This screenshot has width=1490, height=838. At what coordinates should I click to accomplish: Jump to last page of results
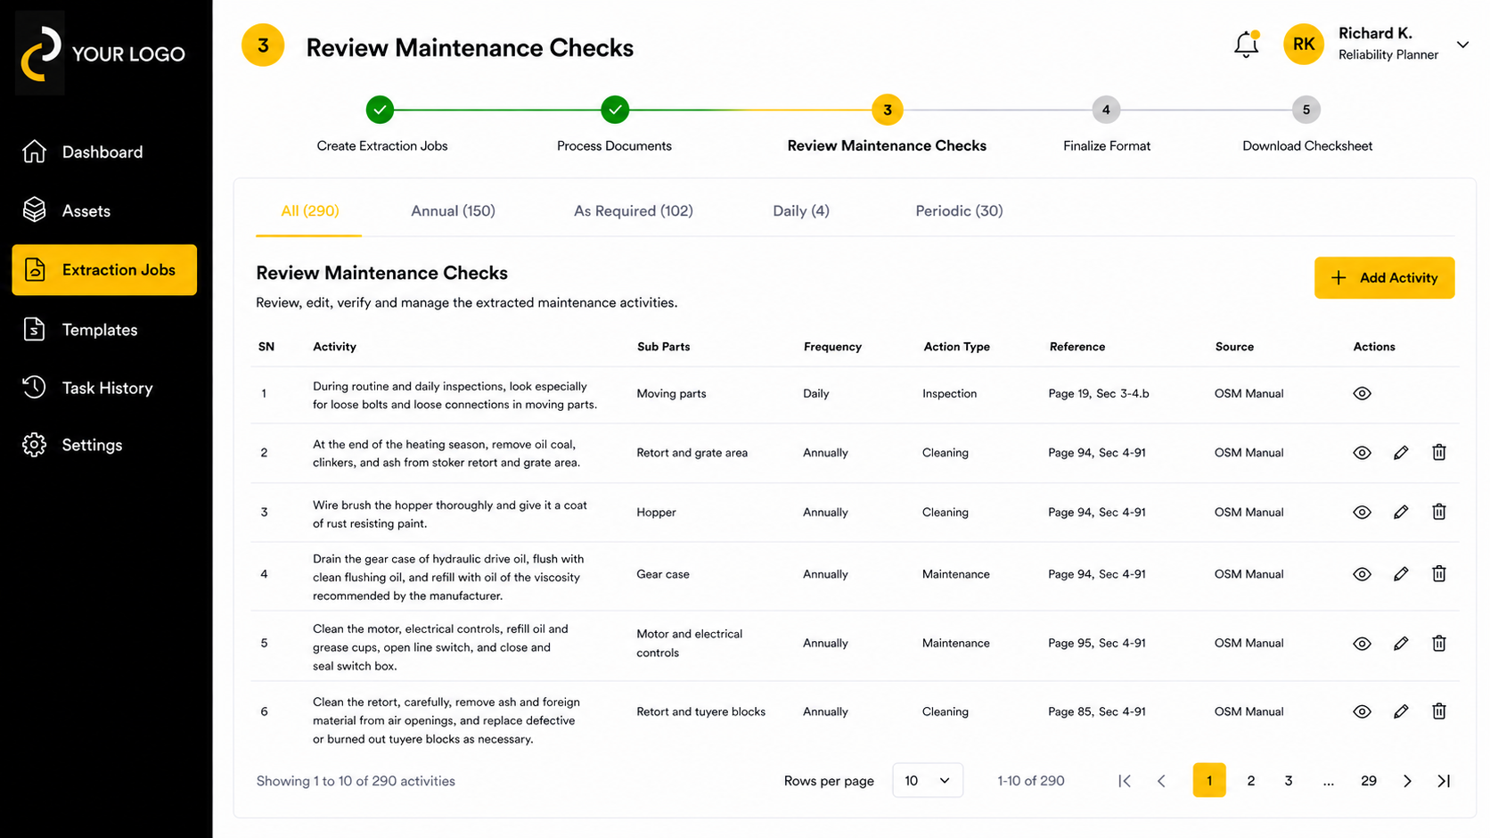pos(1444,781)
